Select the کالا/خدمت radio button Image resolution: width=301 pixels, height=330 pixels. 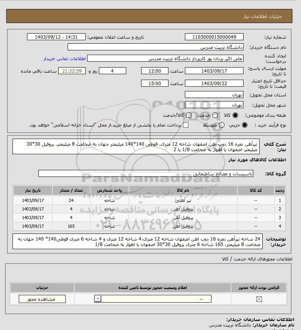coord(189,115)
